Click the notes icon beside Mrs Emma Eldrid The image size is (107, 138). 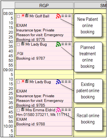tap(23, 109)
